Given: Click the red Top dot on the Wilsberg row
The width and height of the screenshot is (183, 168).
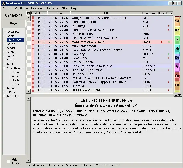Looking at the screenshot, I should (x=169, y=26).
